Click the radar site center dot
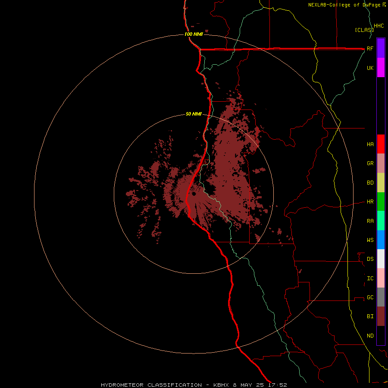Viewport: 388px width, 388px height. [194, 194]
